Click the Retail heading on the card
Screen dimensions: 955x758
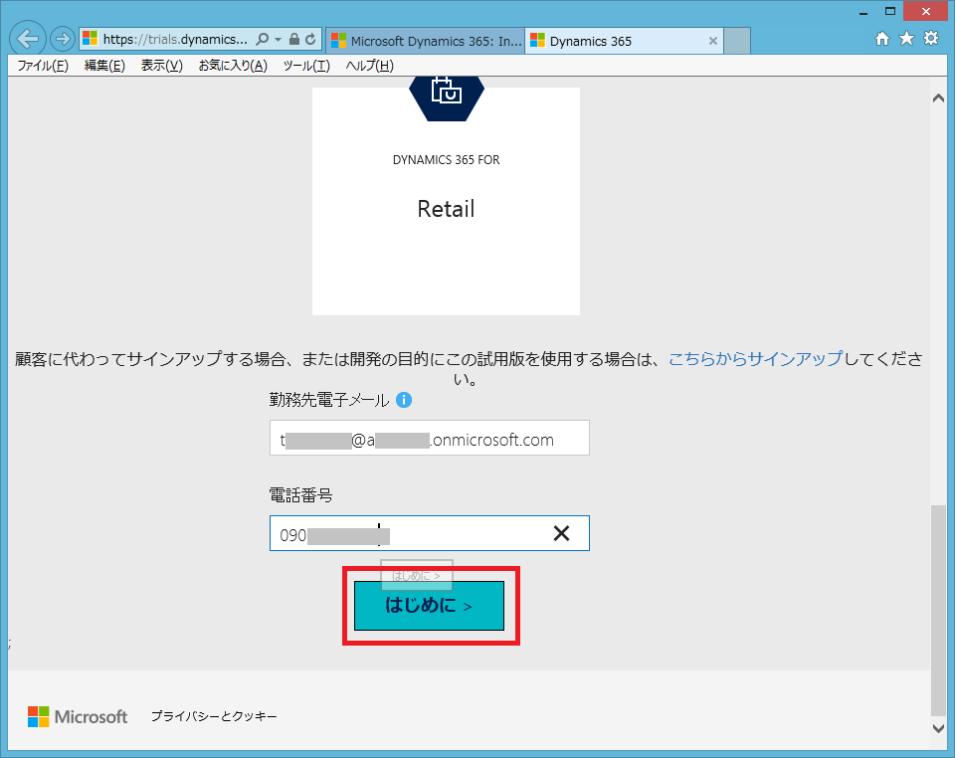446,209
